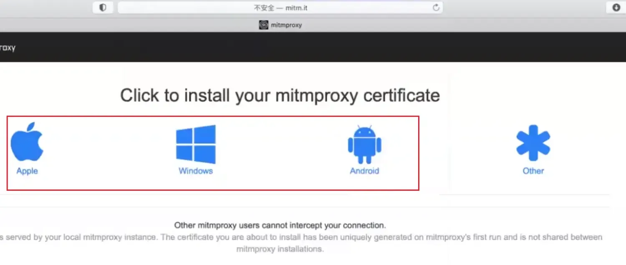Viewport: 626px width, 265px height.
Task: Select the Windows certificate icon
Action: [195, 143]
